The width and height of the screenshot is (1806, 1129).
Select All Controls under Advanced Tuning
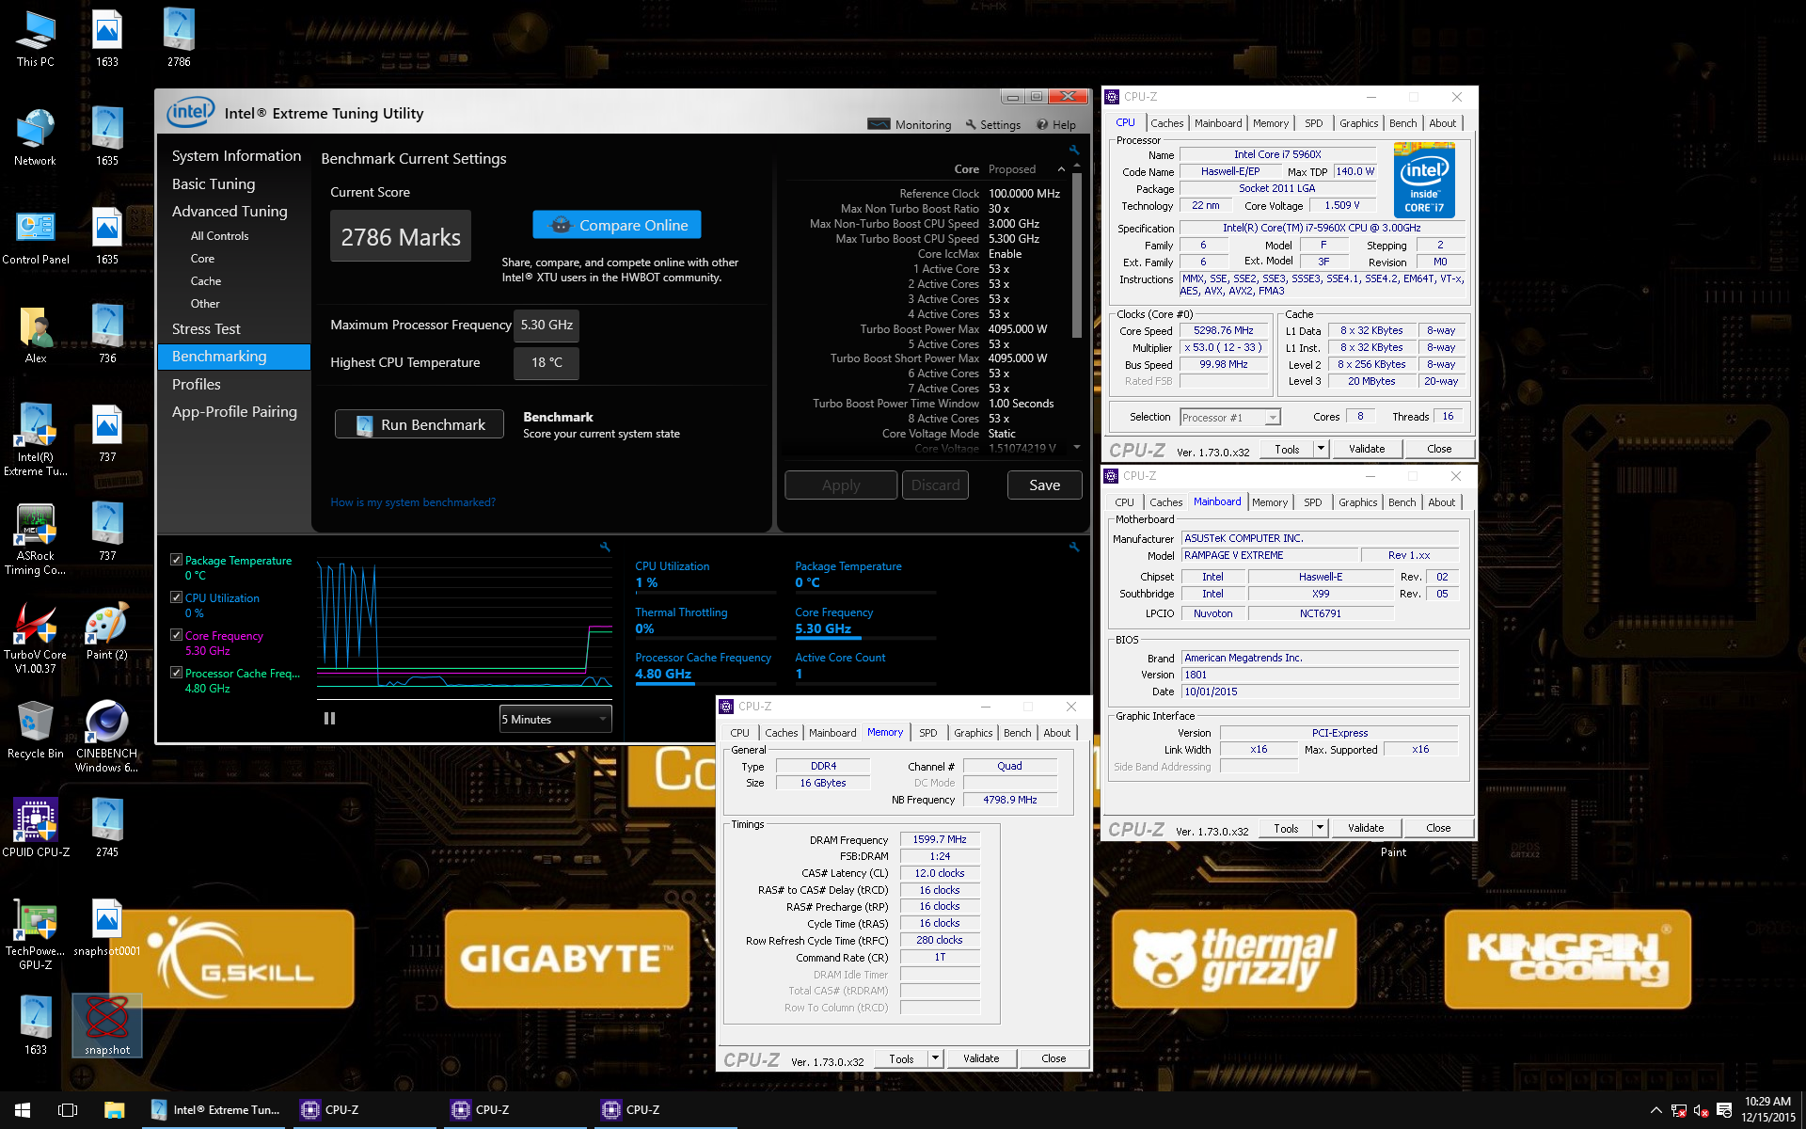click(x=219, y=236)
